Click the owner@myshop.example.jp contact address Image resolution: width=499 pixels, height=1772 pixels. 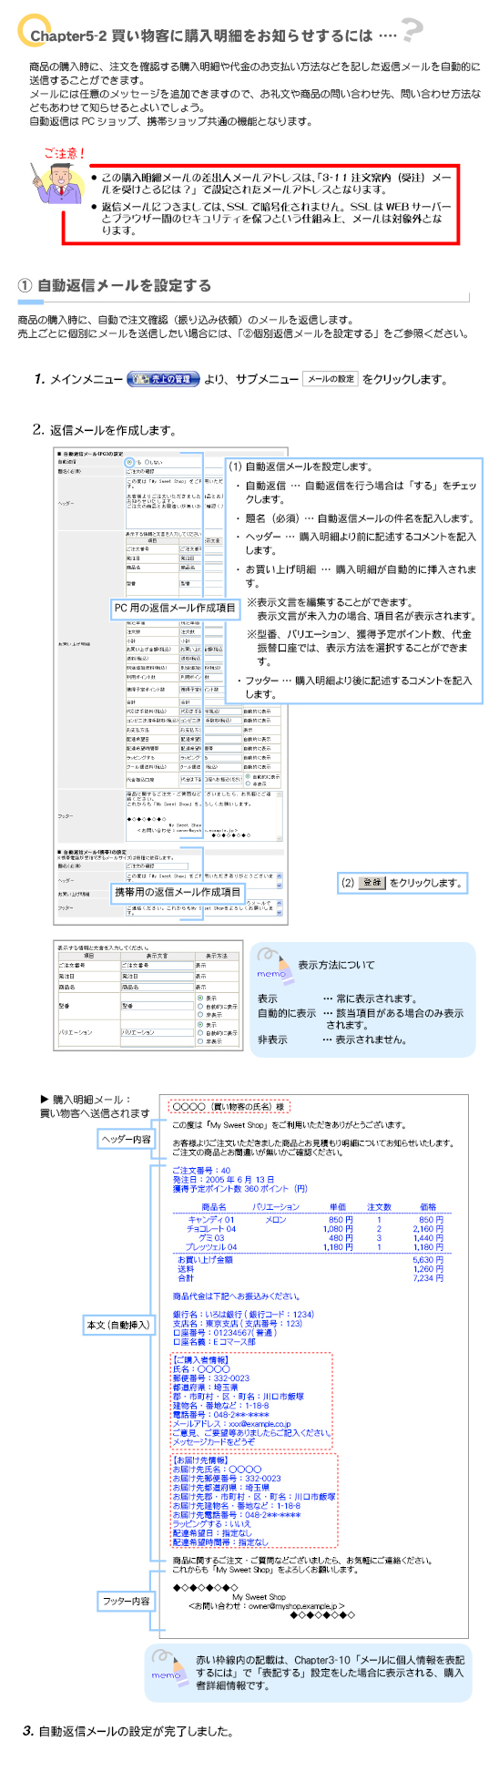click(x=292, y=1606)
